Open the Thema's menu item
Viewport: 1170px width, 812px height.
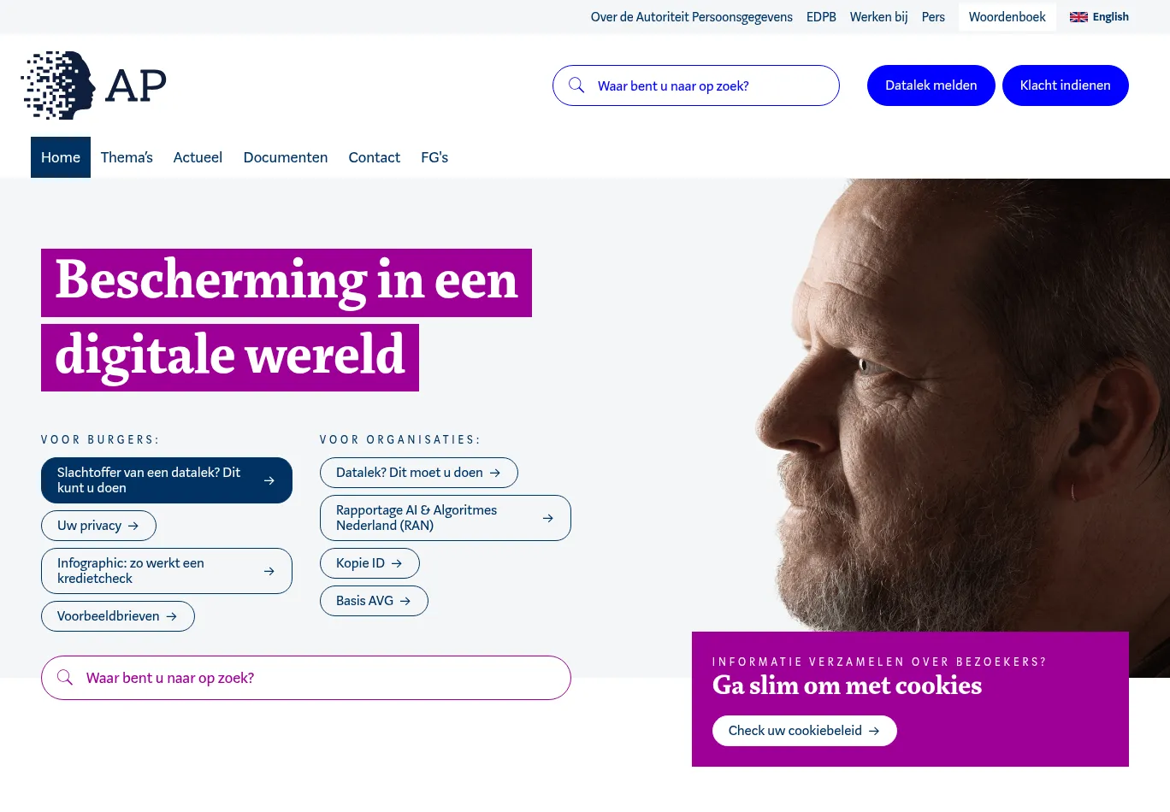tap(127, 157)
